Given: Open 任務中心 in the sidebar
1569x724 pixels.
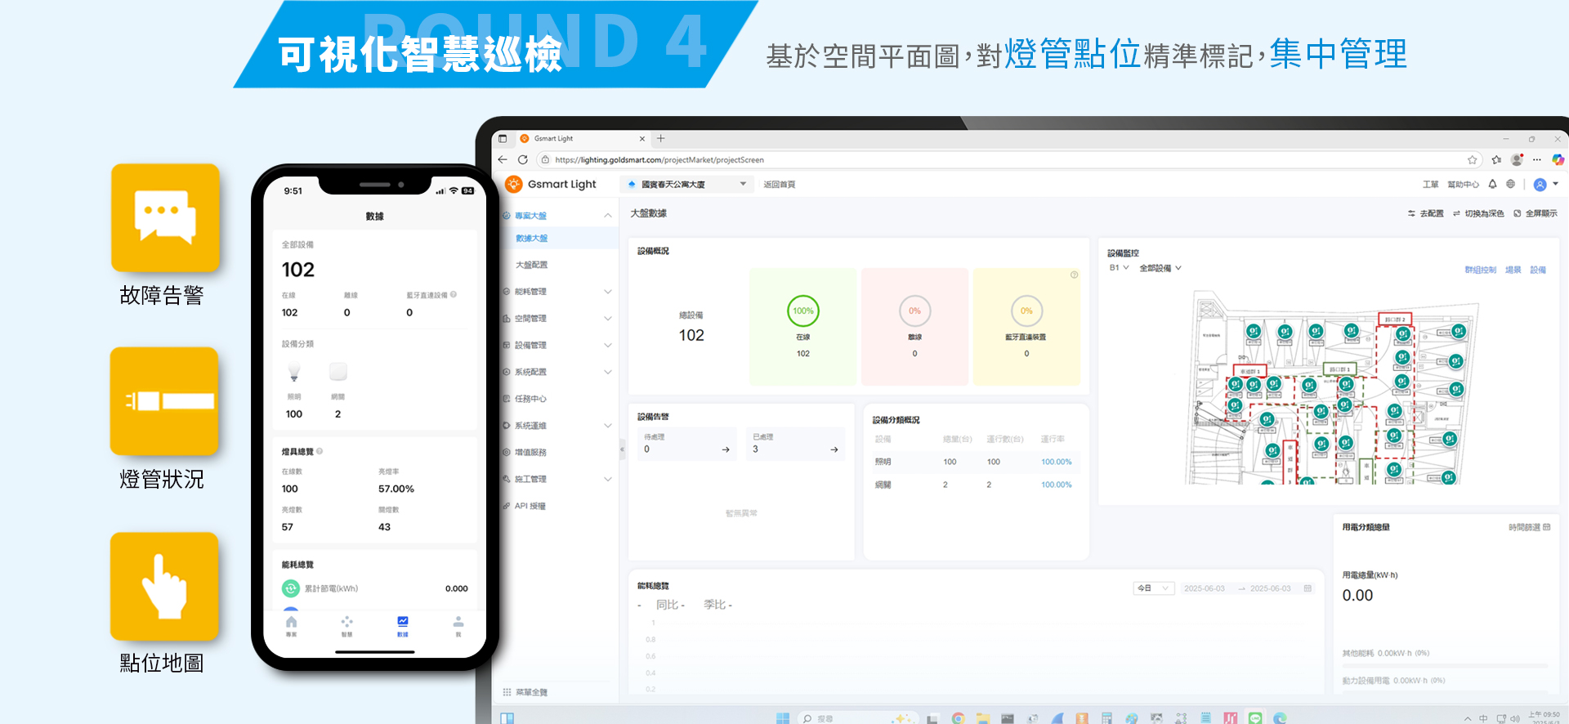Looking at the screenshot, I should [530, 399].
